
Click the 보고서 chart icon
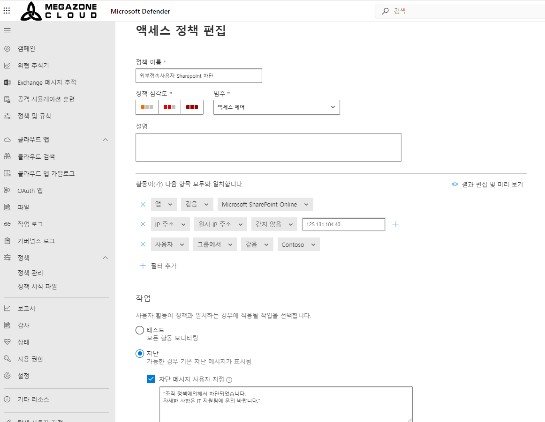[8, 308]
